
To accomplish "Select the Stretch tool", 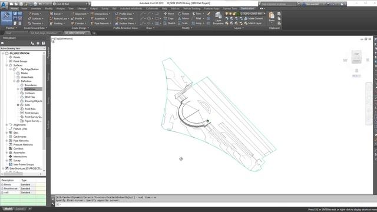I will tap(169, 24).
